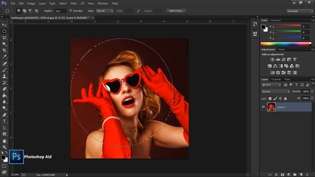Click the Refine Edge button
Viewport: 315px width, 177px height.
click(x=176, y=11)
